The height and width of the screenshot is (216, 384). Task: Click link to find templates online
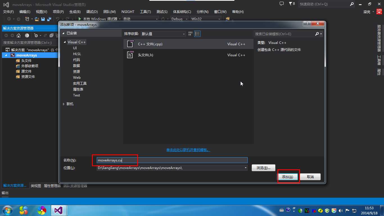click(x=188, y=150)
